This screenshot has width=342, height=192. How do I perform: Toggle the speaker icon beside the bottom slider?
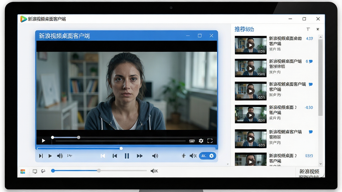click(154, 171)
